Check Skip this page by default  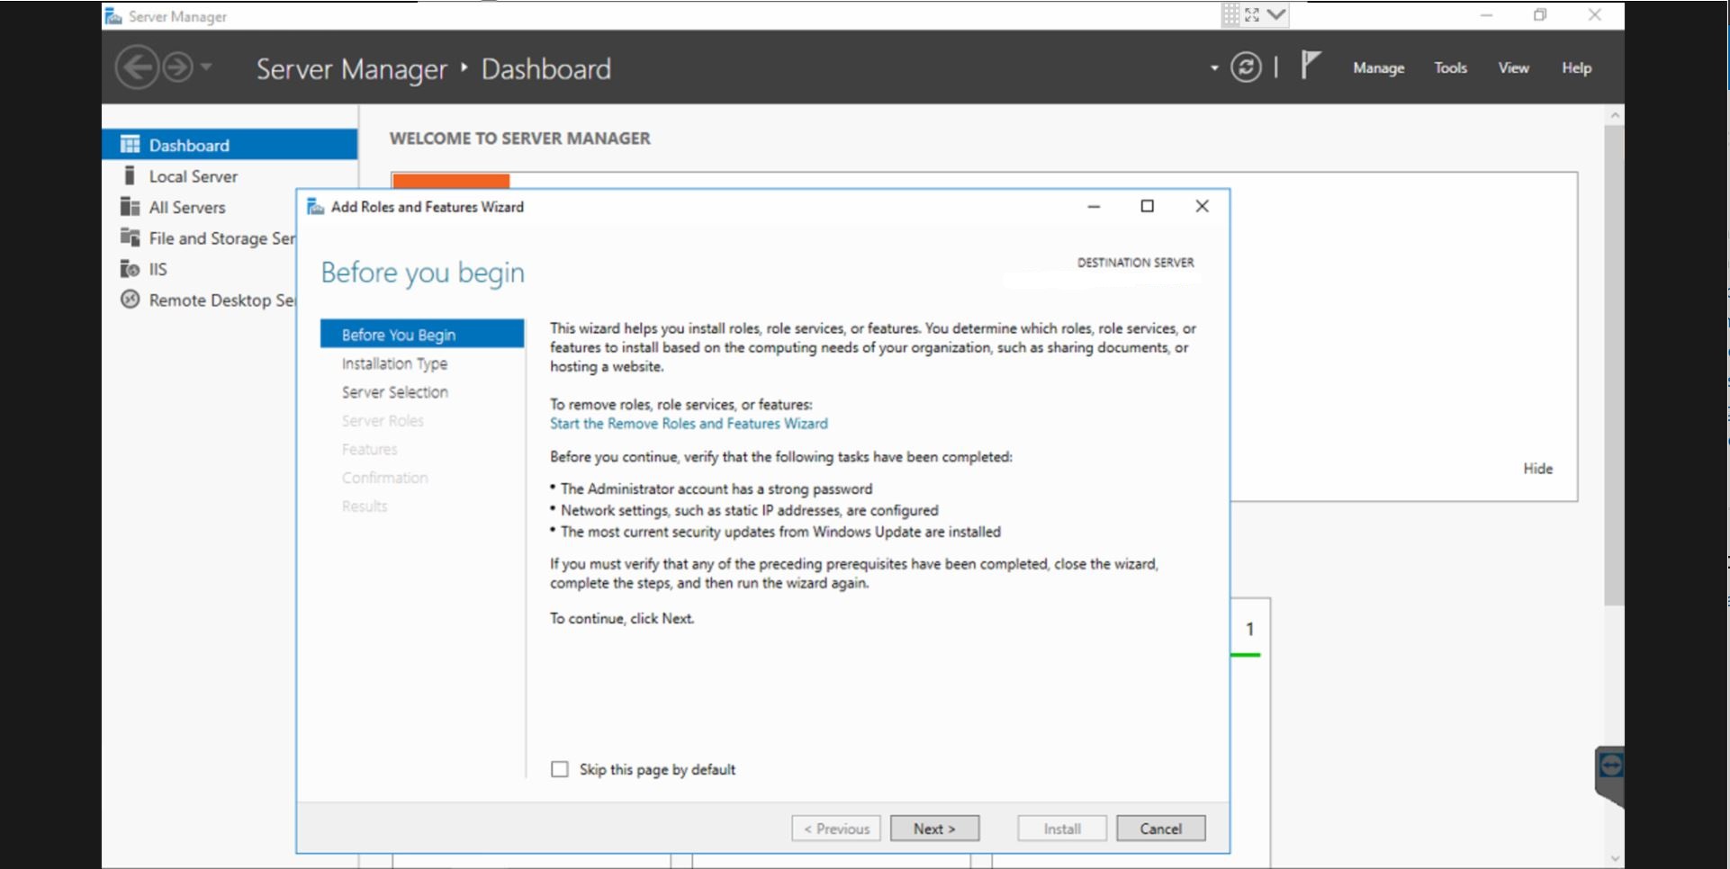[560, 769]
